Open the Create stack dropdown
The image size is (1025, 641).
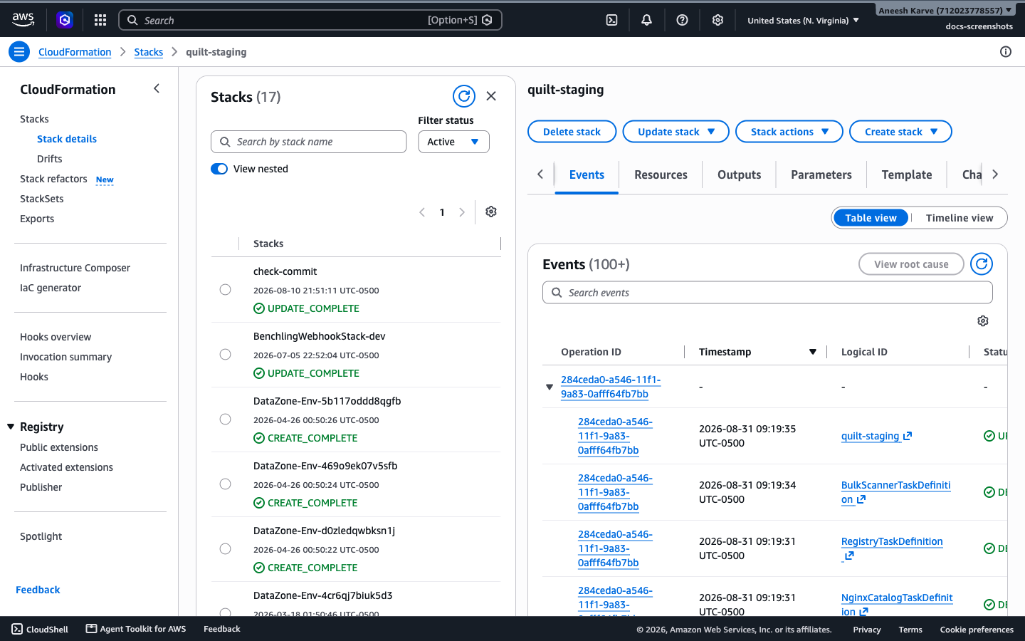point(900,132)
